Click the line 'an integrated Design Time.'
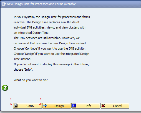This screenshot has height=113, width=141. click(x=32, y=33)
